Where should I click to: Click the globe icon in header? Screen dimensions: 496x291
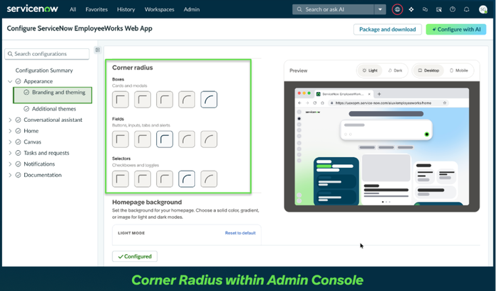[x=397, y=9]
